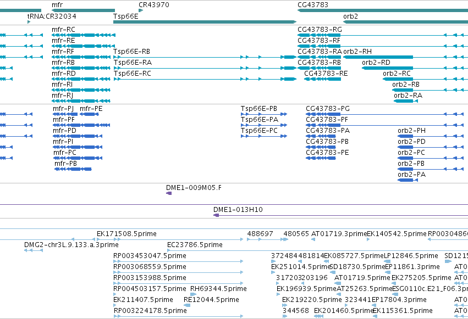Click EST RP003068559.5prime
The width and height of the screenshot is (468, 319).
pos(178,272)
